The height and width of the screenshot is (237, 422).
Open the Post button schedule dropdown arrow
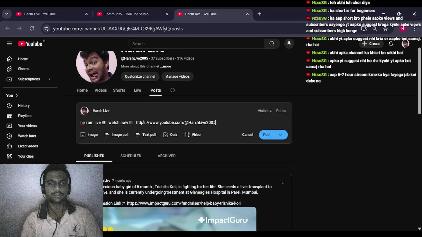[281, 135]
